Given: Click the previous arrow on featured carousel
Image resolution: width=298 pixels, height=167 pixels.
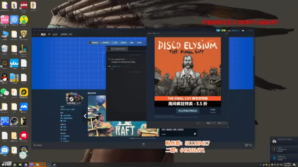Looking at the screenshot, I should click(x=85, y=116).
